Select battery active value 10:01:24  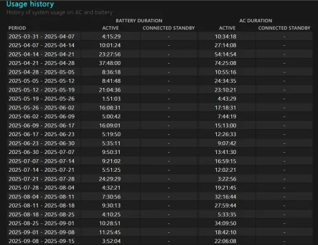[x=110, y=45]
